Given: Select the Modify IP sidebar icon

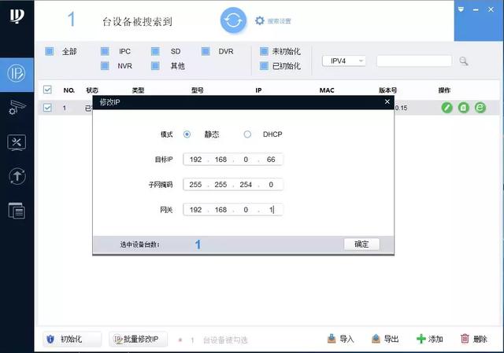Looking at the screenshot, I should [17, 74].
